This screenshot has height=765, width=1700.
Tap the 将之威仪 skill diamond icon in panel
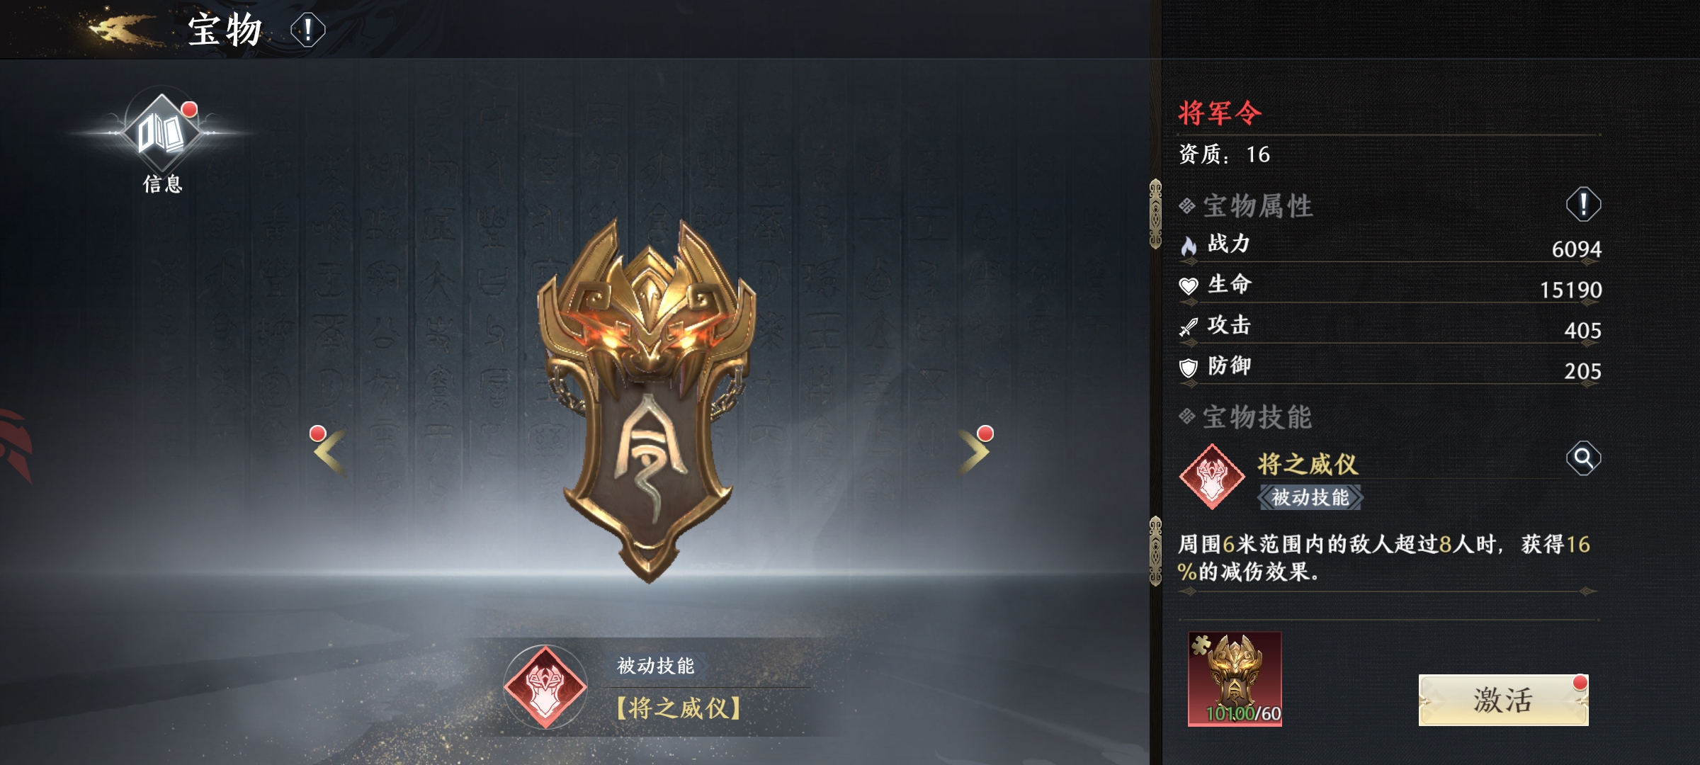(x=1212, y=477)
